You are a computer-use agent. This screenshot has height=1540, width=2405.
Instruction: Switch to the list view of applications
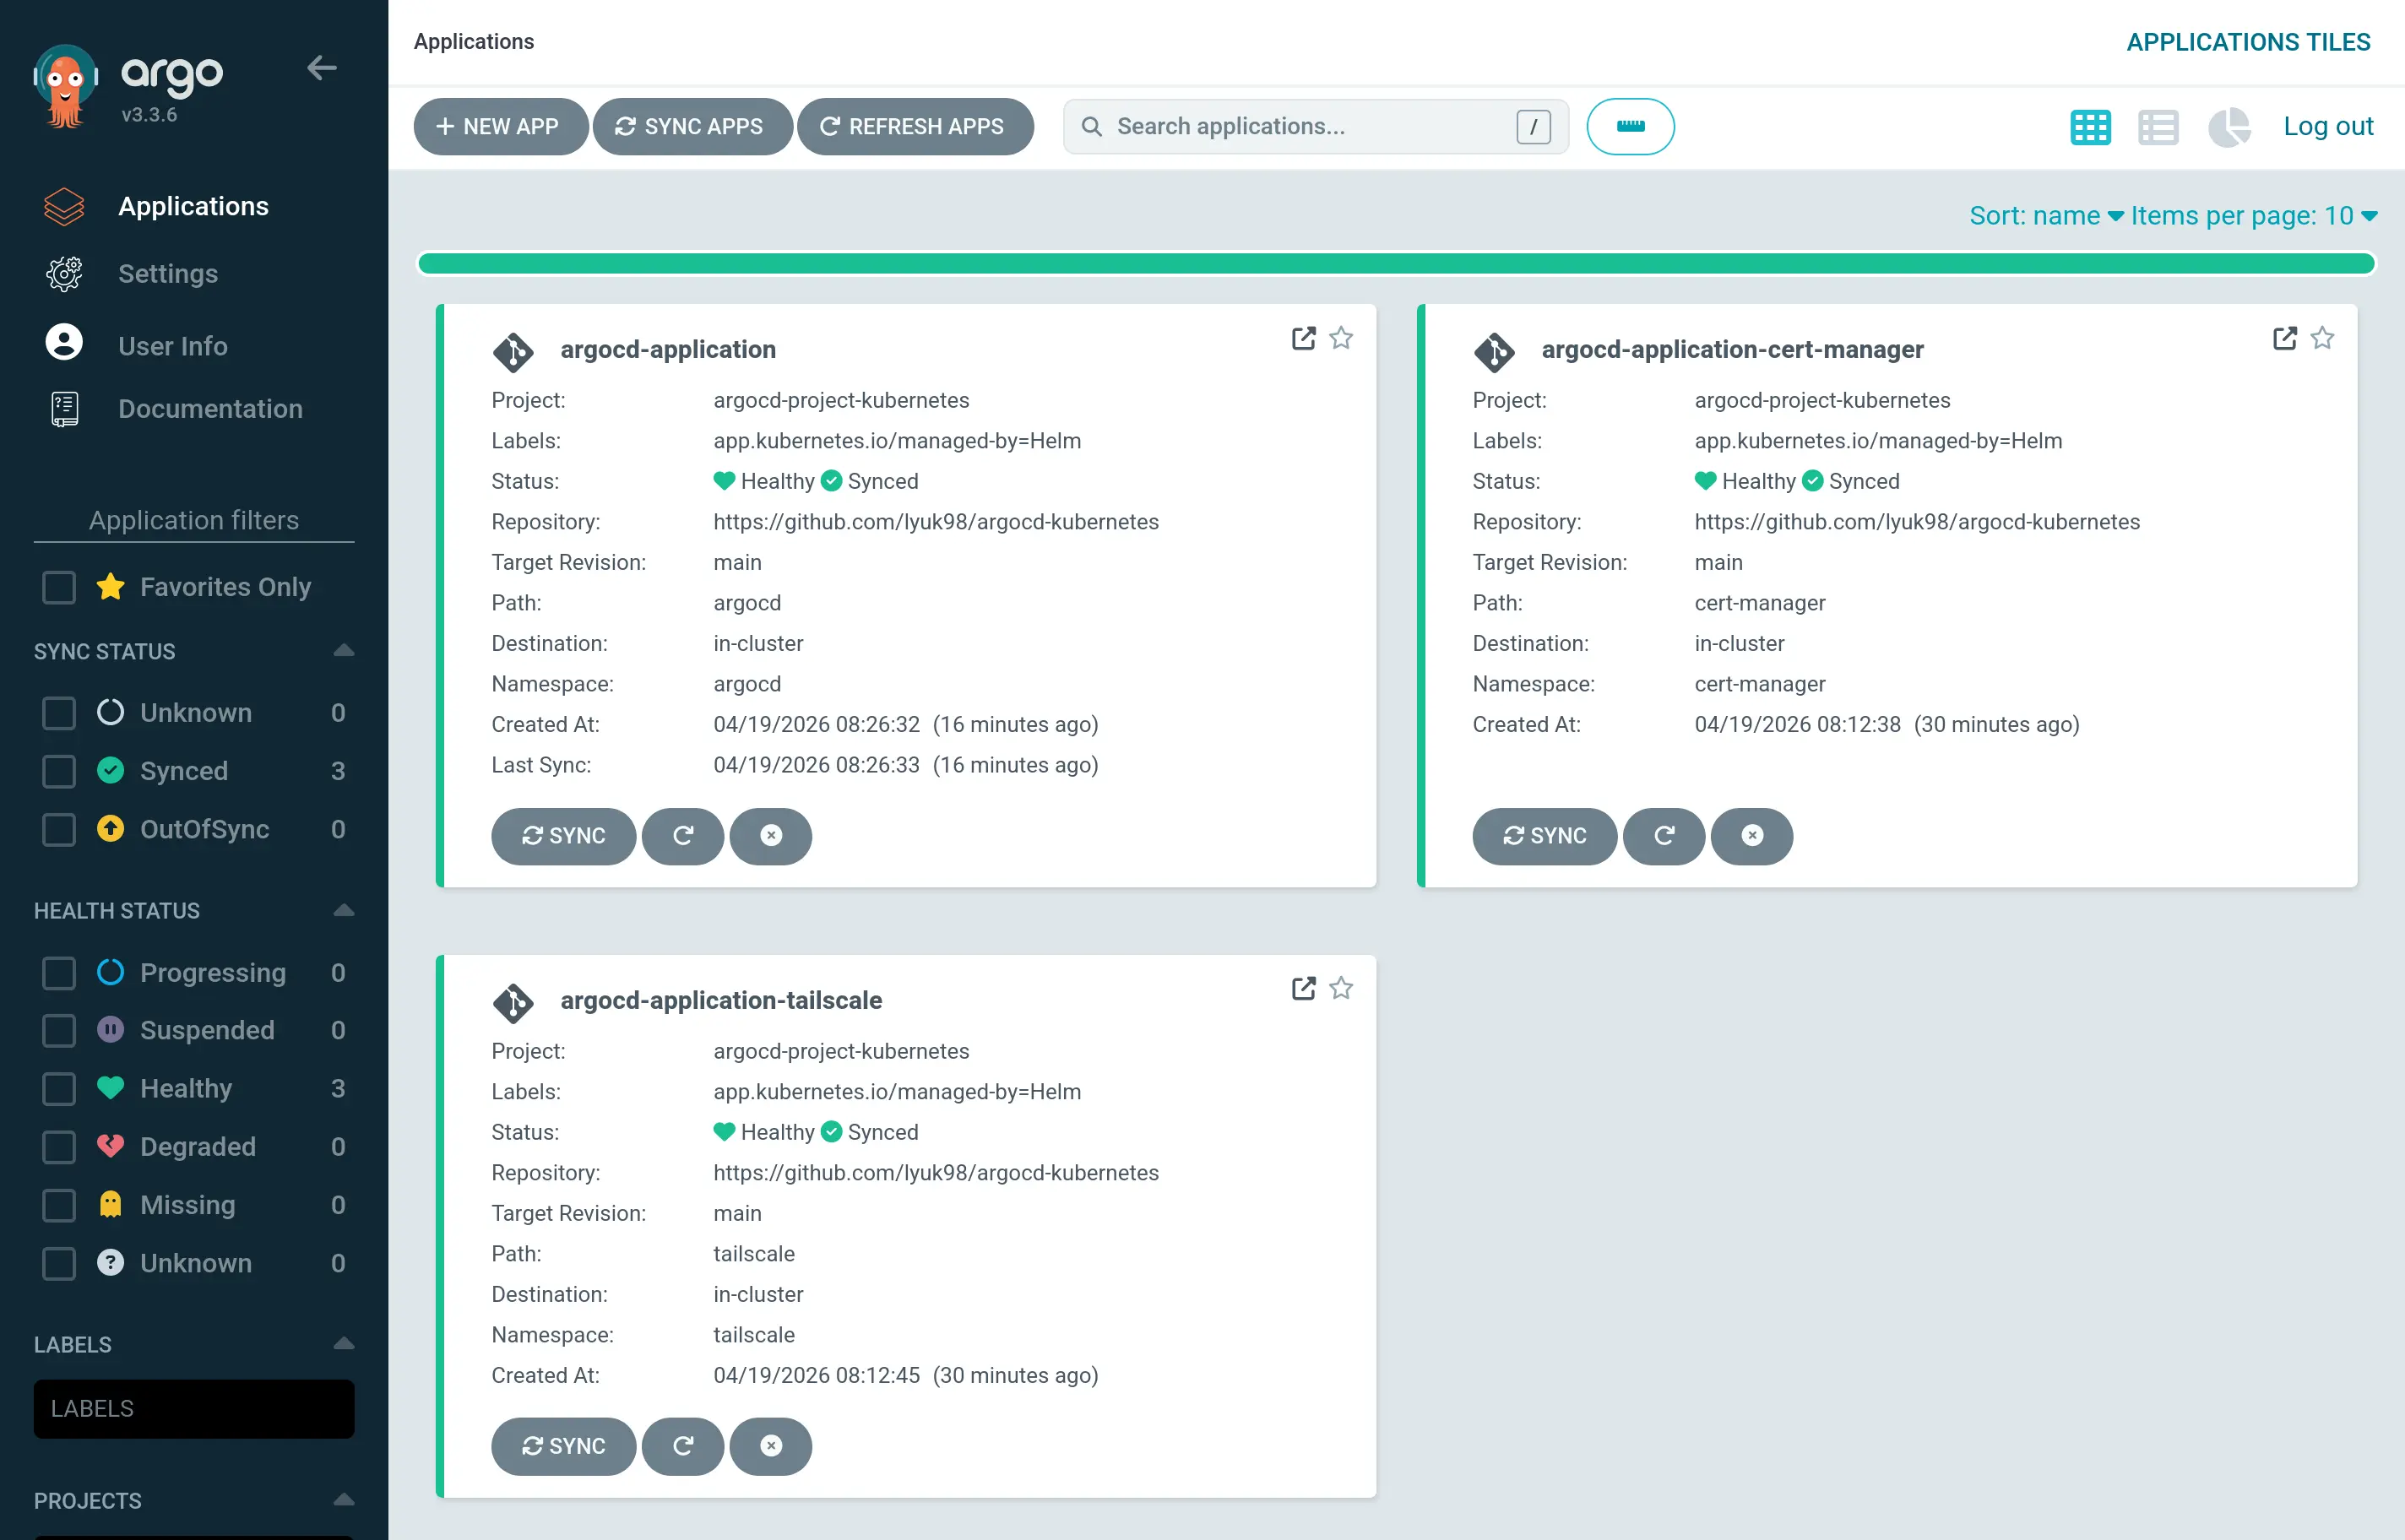[2159, 126]
